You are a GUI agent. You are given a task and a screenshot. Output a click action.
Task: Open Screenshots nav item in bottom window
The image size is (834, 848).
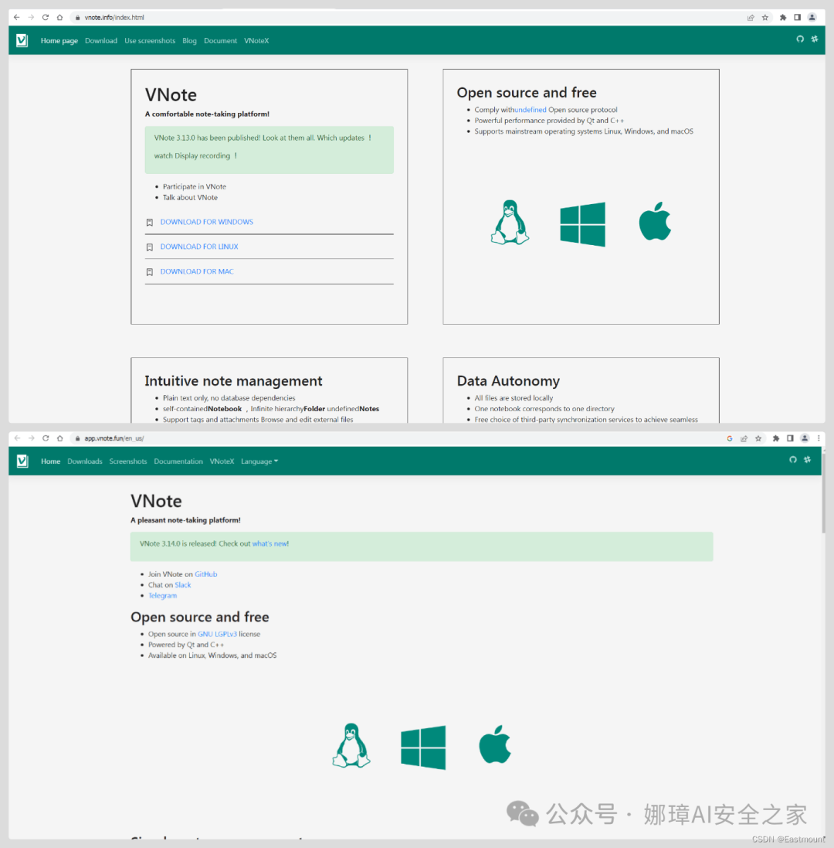pyautogui.click(x=128, y=461)
